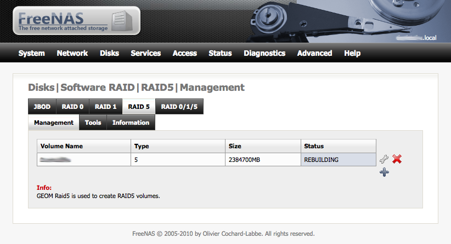Open the System menu
This screenshot has width=451, height=244.
[x=31, y=53]
